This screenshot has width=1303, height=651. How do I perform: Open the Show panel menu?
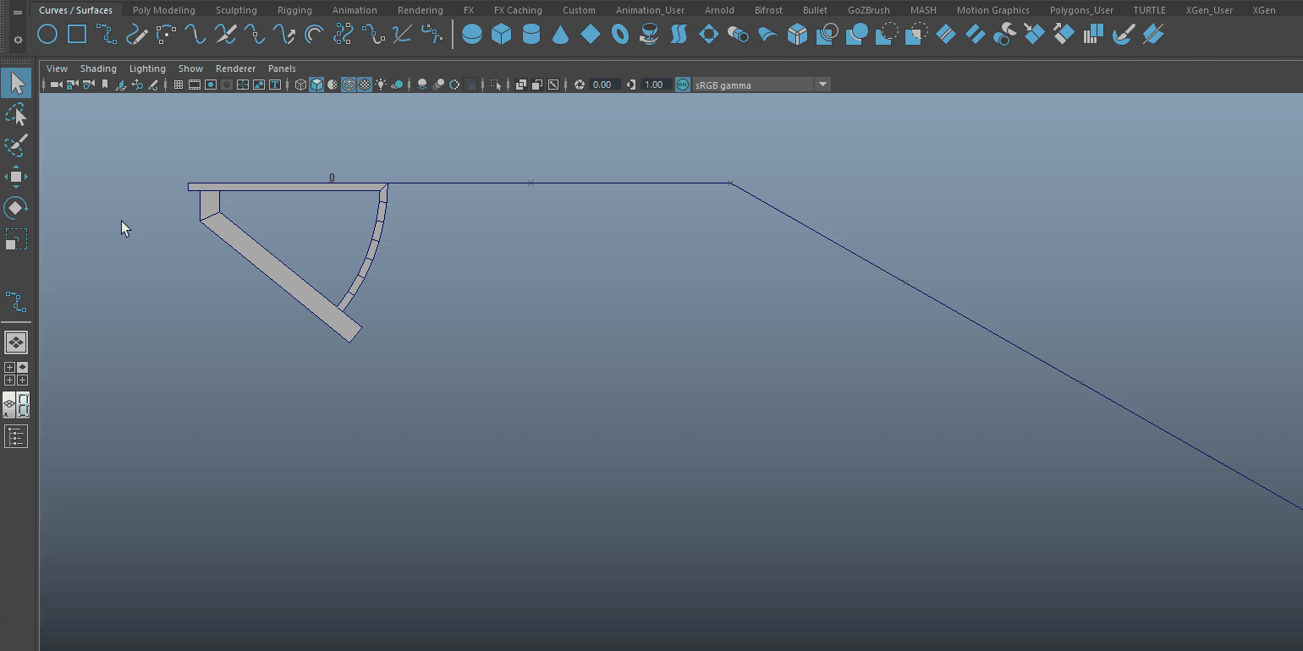(190, 68)
